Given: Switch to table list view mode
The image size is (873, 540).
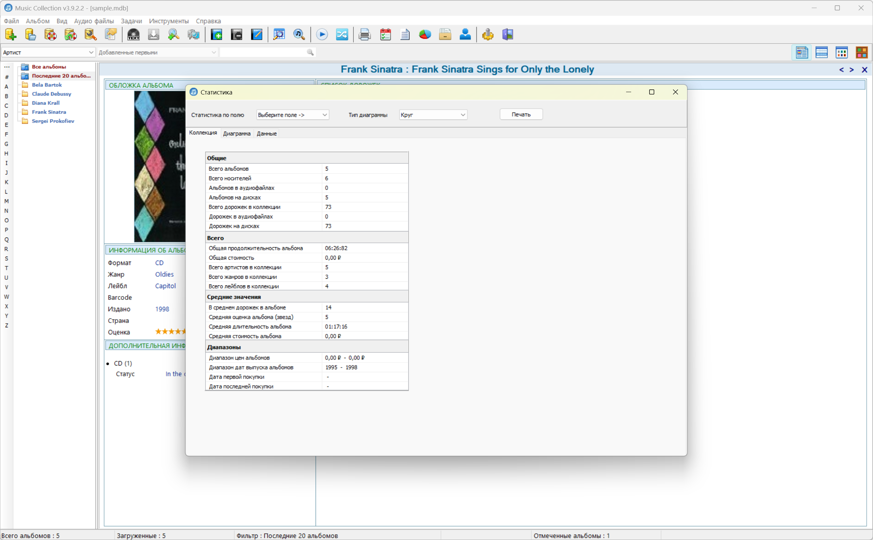Looking at the screenshot, I should point(822,53).
